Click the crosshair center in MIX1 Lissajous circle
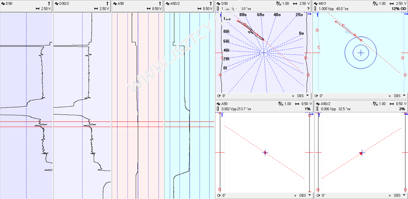The image size is (408, 199). [x=361, y=53]
